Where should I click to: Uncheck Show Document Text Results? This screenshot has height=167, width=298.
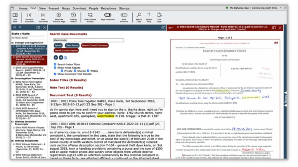(x=55, y=74)
